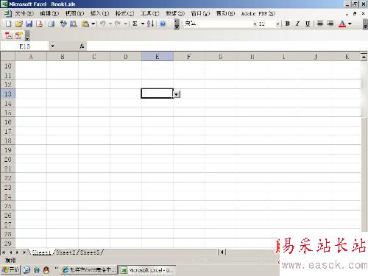The height and width of the screenshot is (276, 368).
Task: Open the Tools menu (工具)
Action: [x=150, y=14]
